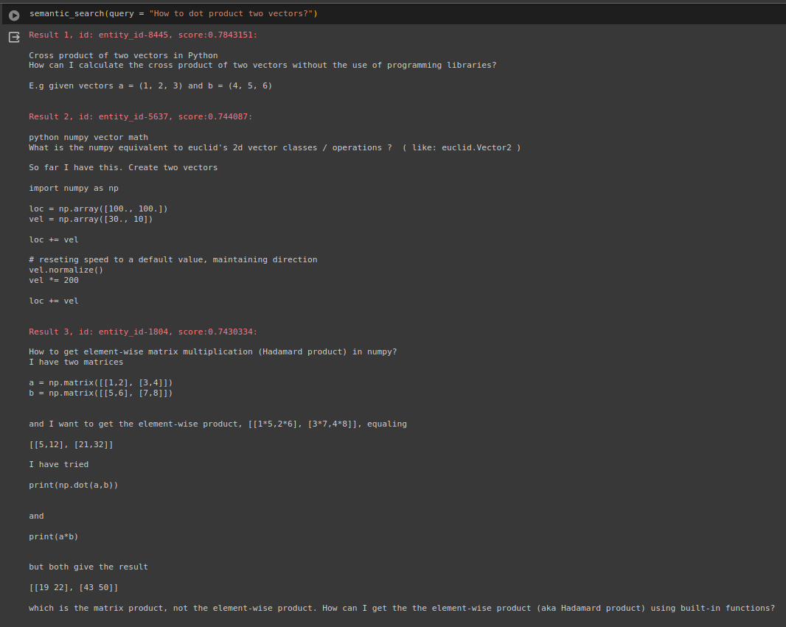Click the Hadamard product question title
Screen dimensions: 786x627
[212, 351]
